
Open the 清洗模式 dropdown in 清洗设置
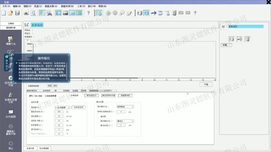125,107
